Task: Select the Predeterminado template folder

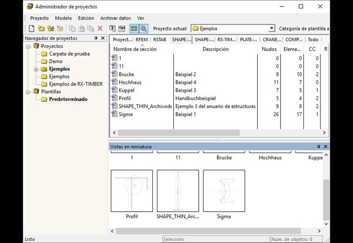Action: pos(68,99)
